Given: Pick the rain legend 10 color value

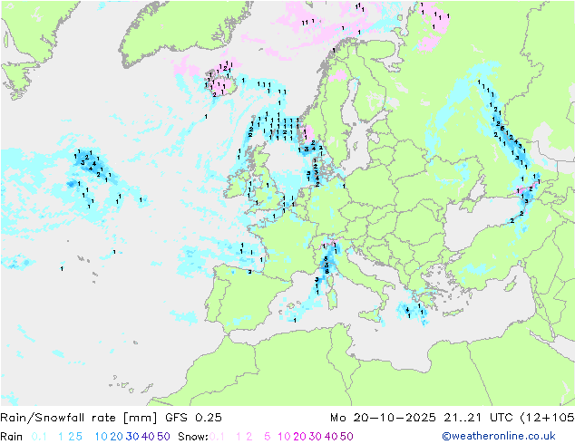Looking at the screenshot, I should 102,437.
